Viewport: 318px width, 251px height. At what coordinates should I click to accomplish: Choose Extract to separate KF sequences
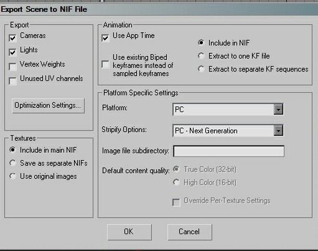click(x=201, y=69)
